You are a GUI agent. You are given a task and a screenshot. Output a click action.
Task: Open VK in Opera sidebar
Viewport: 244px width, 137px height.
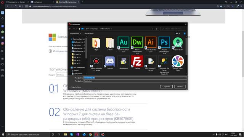tap(3, 38)
